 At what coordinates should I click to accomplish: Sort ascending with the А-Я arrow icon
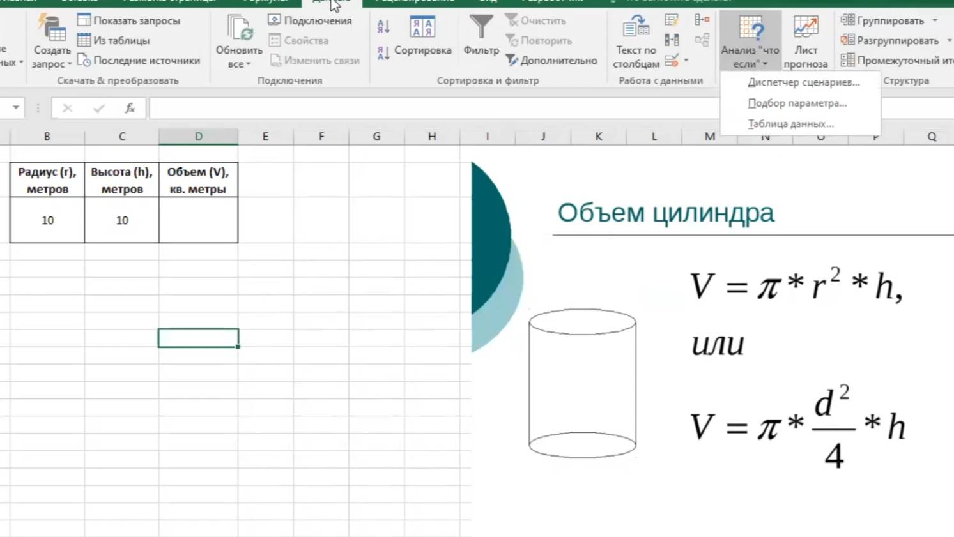(383, 26)
